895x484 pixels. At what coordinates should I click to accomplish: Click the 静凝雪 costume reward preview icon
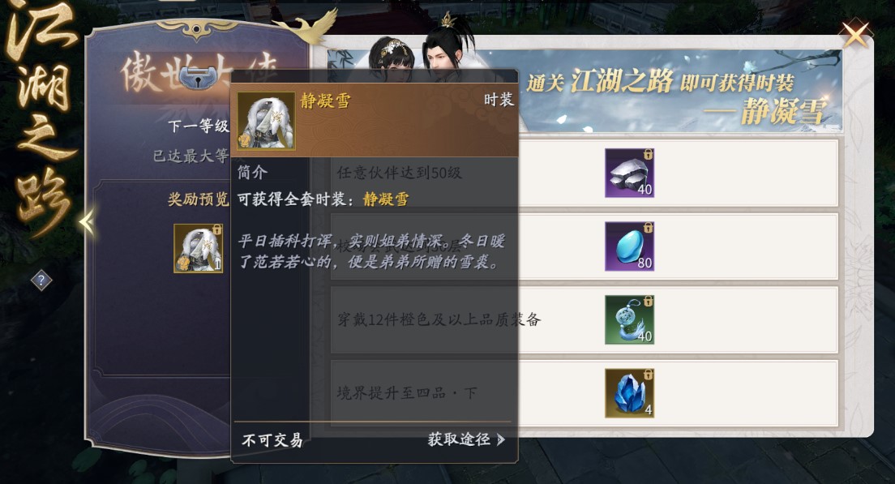pos(198,248)
